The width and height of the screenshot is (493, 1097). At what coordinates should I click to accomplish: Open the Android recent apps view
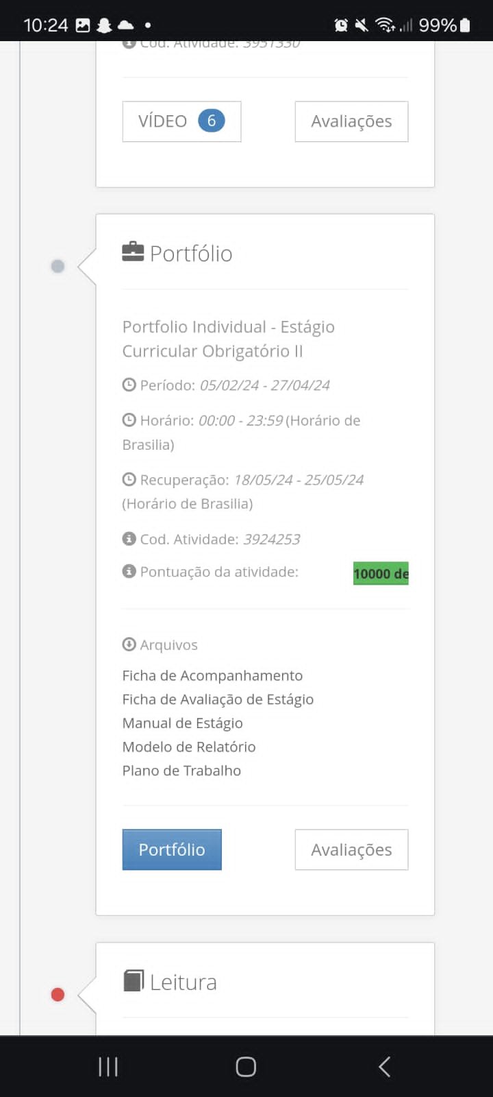(x=108, y=1066)
